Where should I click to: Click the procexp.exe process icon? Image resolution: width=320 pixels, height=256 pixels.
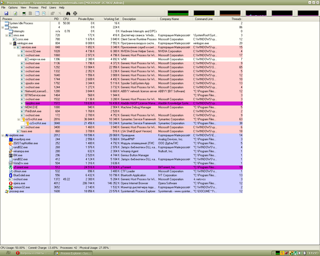click(x=7, y=191)
